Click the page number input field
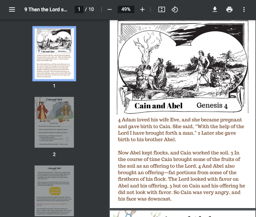Image resolution: width=256 pixels, height=217 pixels. click(x=79, y=9)
